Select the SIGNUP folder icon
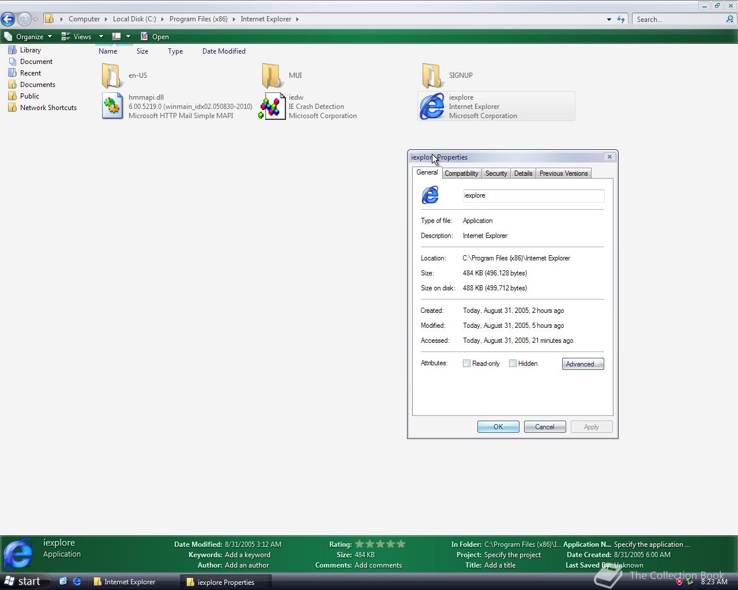738x590 pixels. tap(432, 75)
